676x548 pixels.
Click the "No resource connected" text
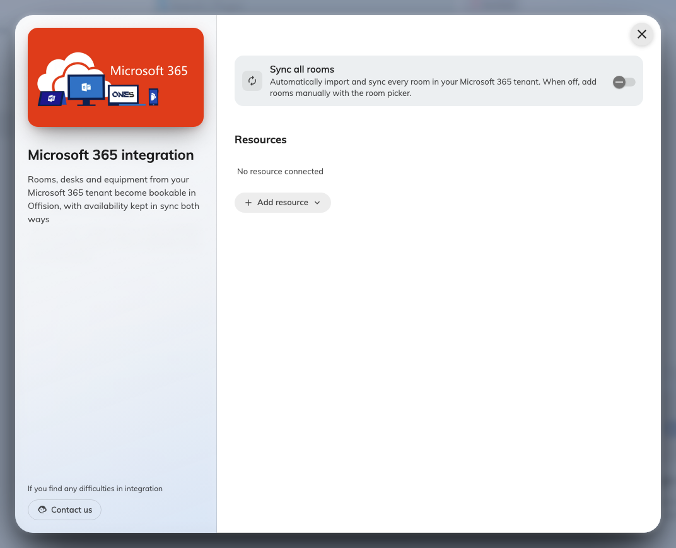point(280,171)
